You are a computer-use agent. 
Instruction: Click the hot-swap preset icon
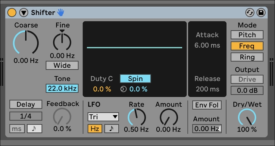click(250, 13)
